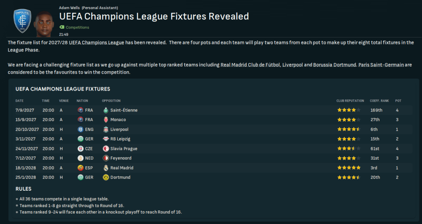This screenshot has width=422, height=224.
Task: Sort fixtures by Coeff. Rank header
Action: pyautogui.click(x=379, y=101)
